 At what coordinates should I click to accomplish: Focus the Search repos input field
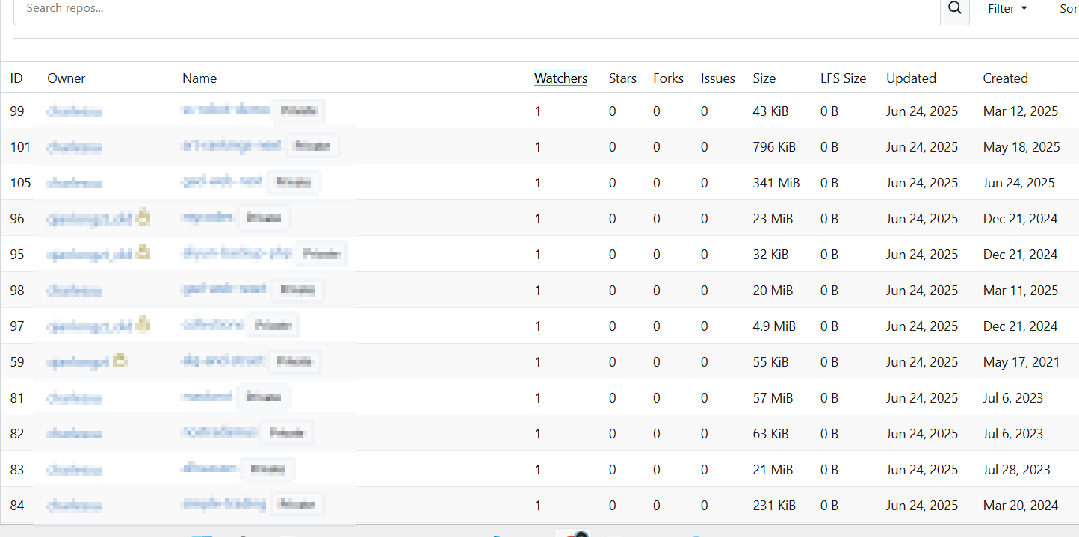pyautogui.click(x=478, y=9)
